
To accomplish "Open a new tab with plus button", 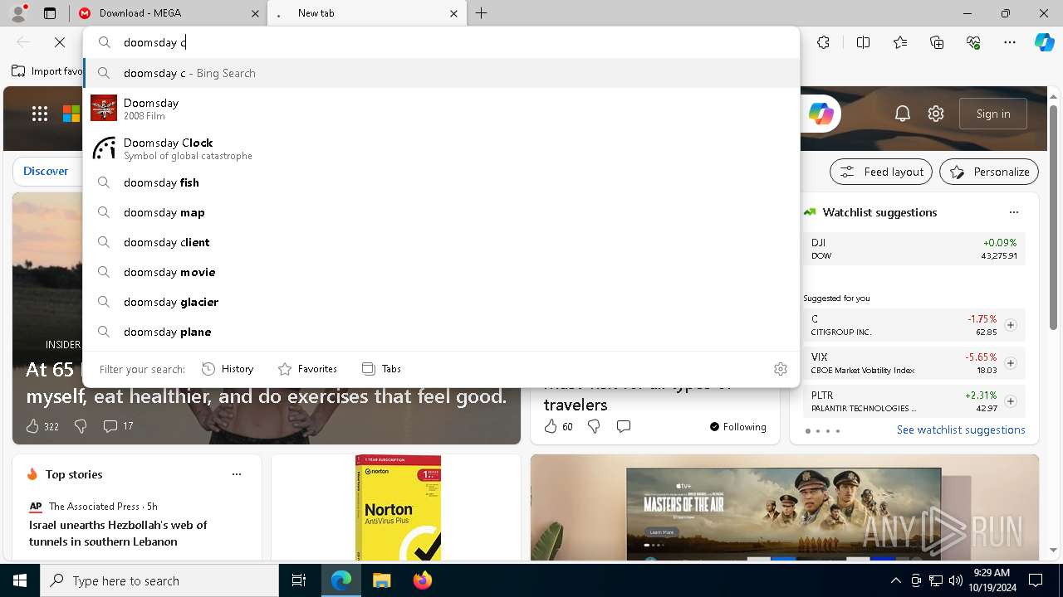I will click(482, 13).
